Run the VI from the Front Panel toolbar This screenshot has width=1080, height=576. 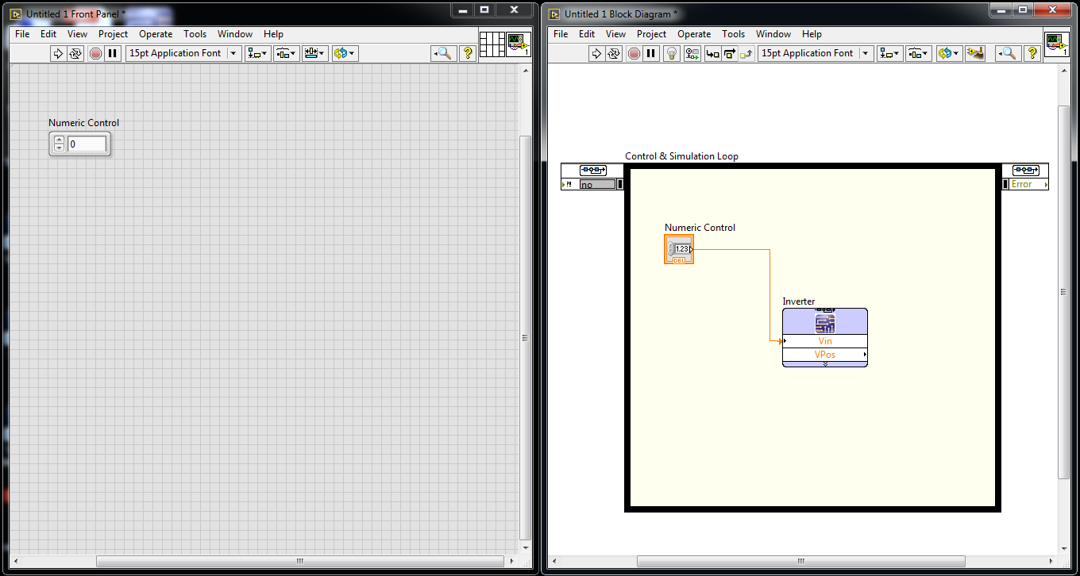coord(58,53)
